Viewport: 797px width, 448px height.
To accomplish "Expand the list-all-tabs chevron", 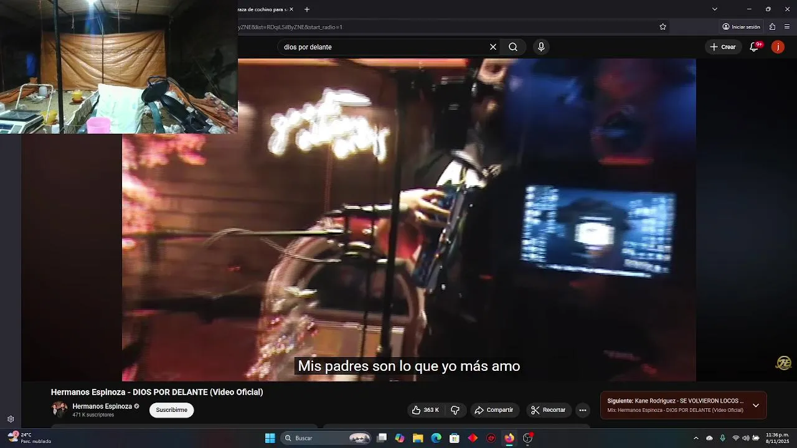I will click(x=715, y=9).
